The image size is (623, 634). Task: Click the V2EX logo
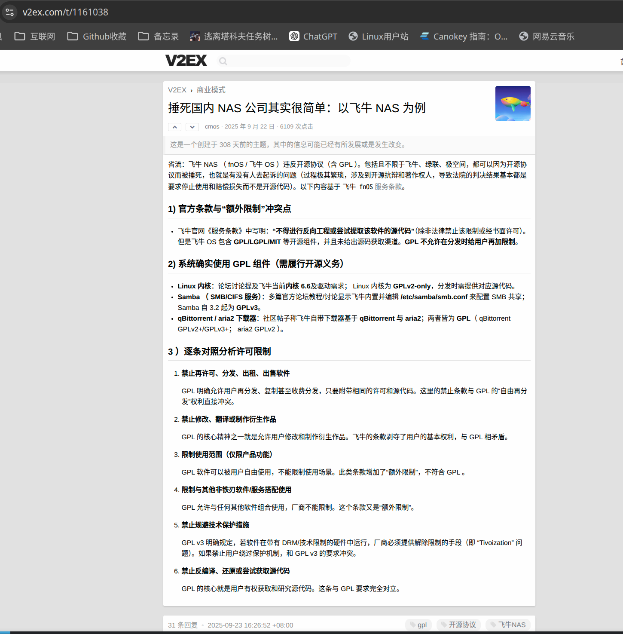coord(186,61)
